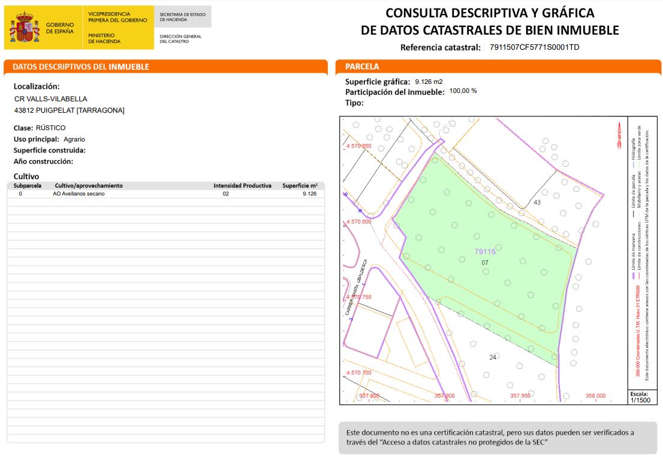Click the title 'CONSULTA DESCRIPTIVA Y GRÁFICA'
This screenshot has height=457, width=663.
tap(490, 13)
